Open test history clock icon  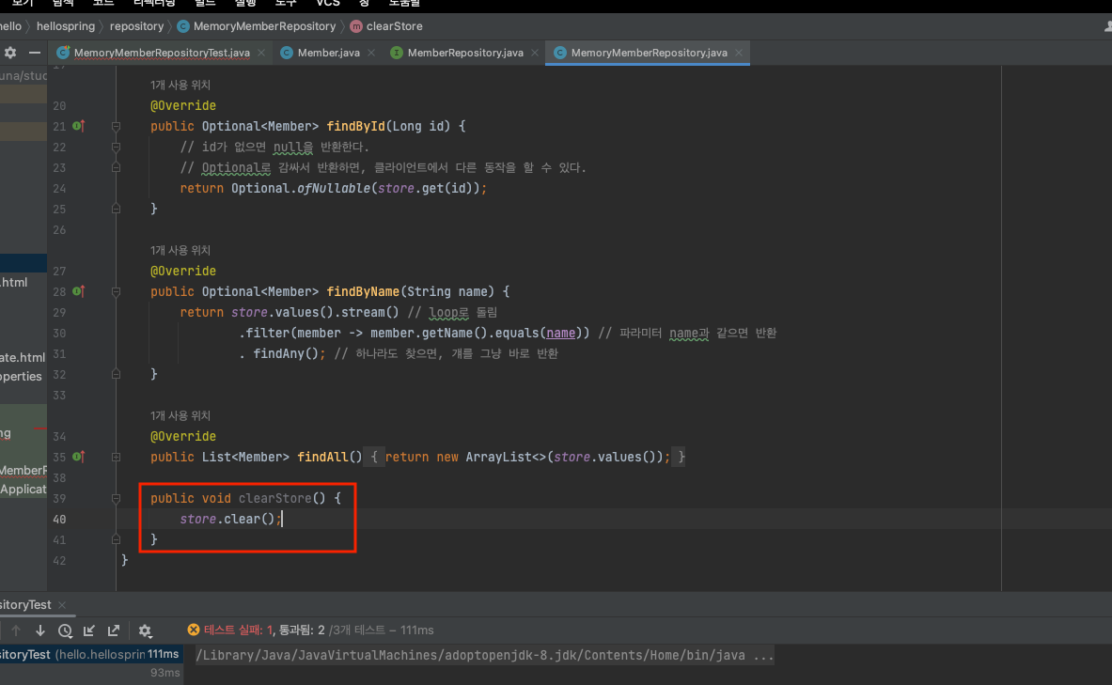pyautogui.click(x=65, y=631)
